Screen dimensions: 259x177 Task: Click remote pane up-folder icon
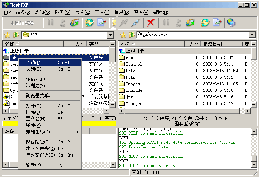[x=132, y=35]
